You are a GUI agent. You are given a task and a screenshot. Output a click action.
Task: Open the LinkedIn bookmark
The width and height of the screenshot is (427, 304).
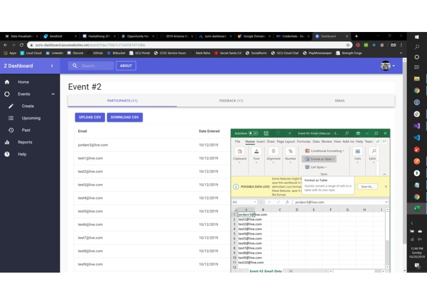[54, 53]
